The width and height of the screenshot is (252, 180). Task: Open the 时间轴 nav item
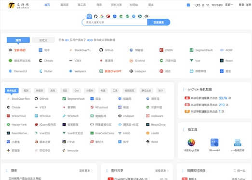134,5
